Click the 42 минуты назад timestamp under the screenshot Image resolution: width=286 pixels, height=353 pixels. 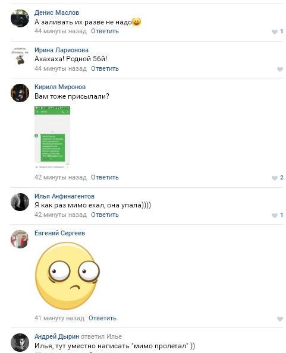pos(61,178)
